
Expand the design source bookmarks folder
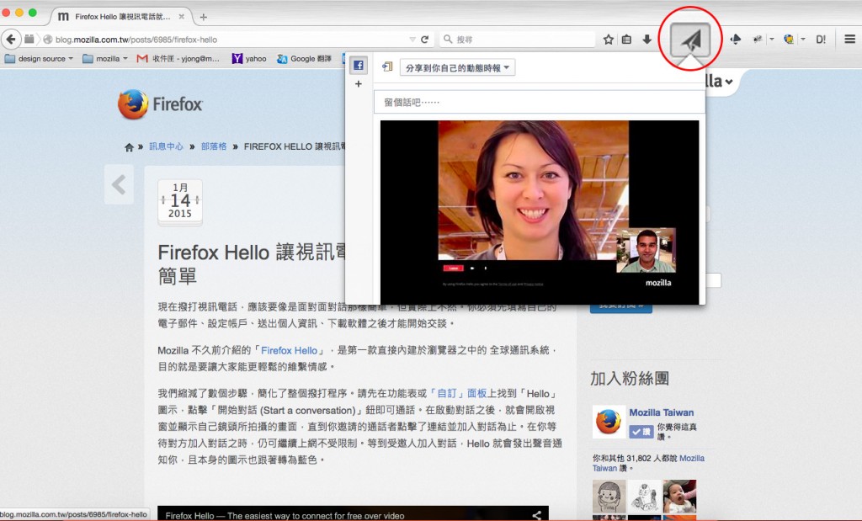click(x=39, y=58)
